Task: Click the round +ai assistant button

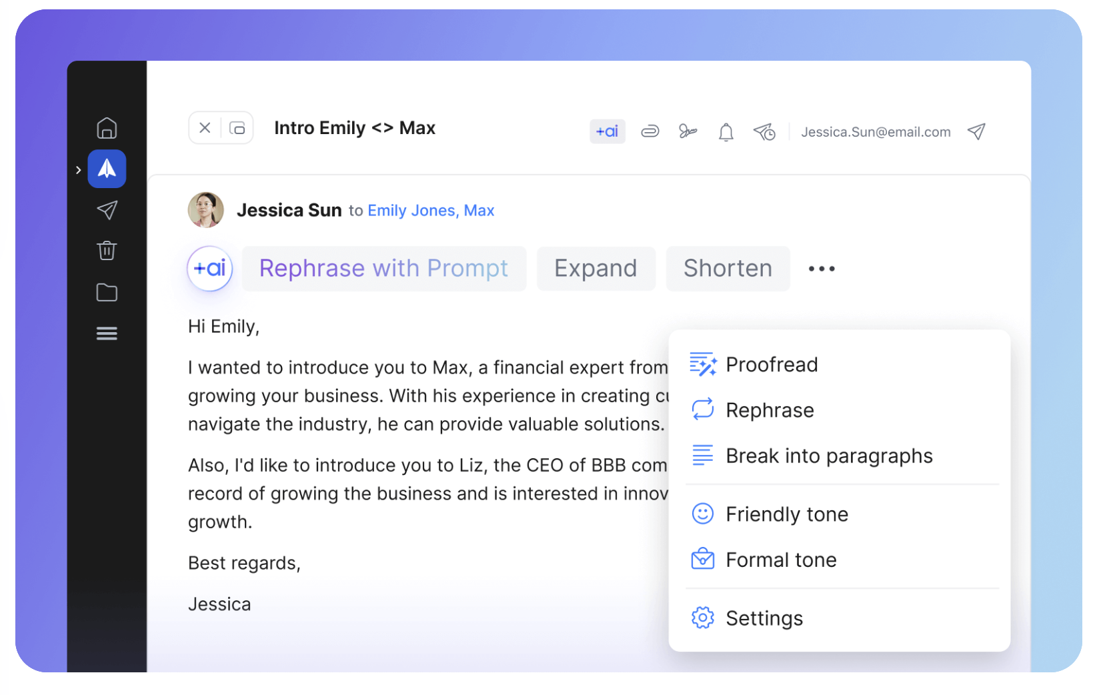Action: coord(210,268)
